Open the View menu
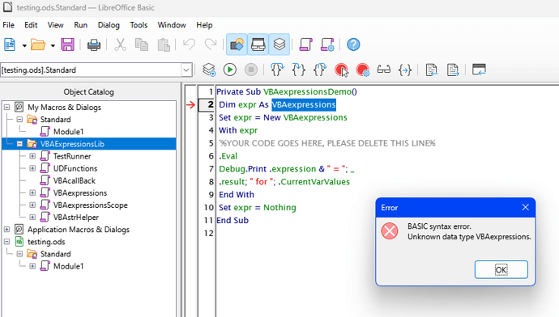This screenshot has width=559, height=317. [55, 25]
